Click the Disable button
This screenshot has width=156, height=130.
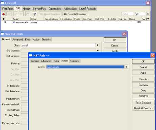[143, 79]
